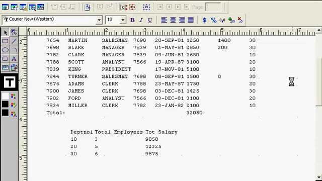This screenshot has height=181, width=322.
Task: Go to the next page
Action: (x=178, y=7)
